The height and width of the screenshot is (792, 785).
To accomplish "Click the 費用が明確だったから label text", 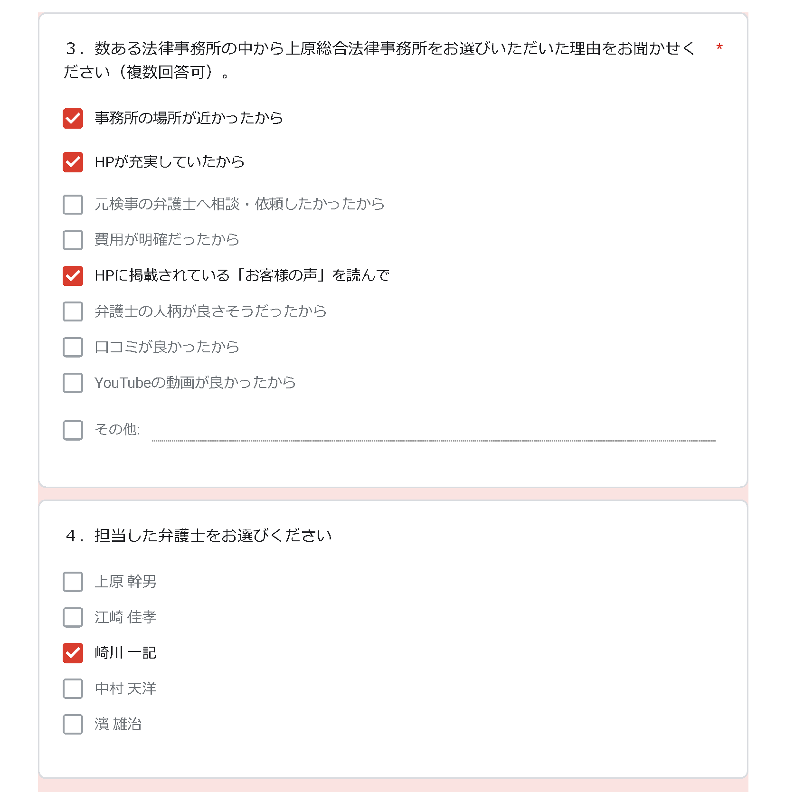I will tap(167, 239).
